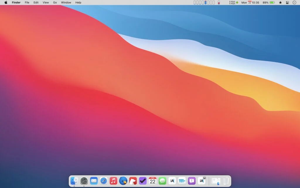This screenshot has height=188, width=300.
Task: Click the circled arrow menu bar icon
Action: (x=294, y=2)
